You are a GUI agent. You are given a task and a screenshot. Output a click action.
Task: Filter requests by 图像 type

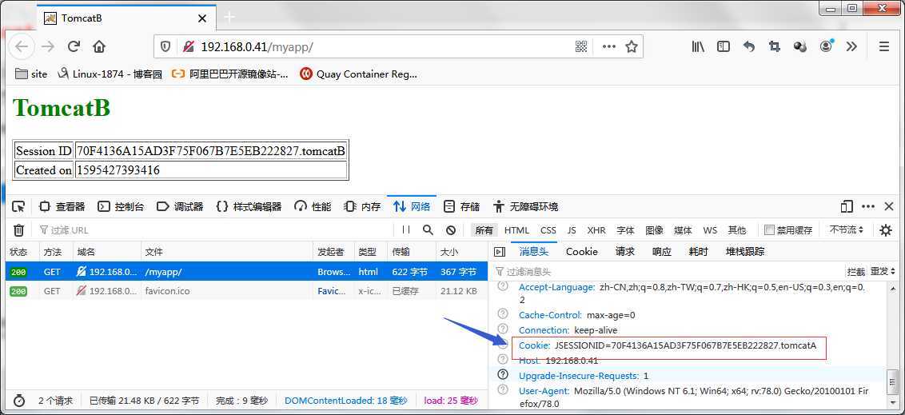point(655,229)
